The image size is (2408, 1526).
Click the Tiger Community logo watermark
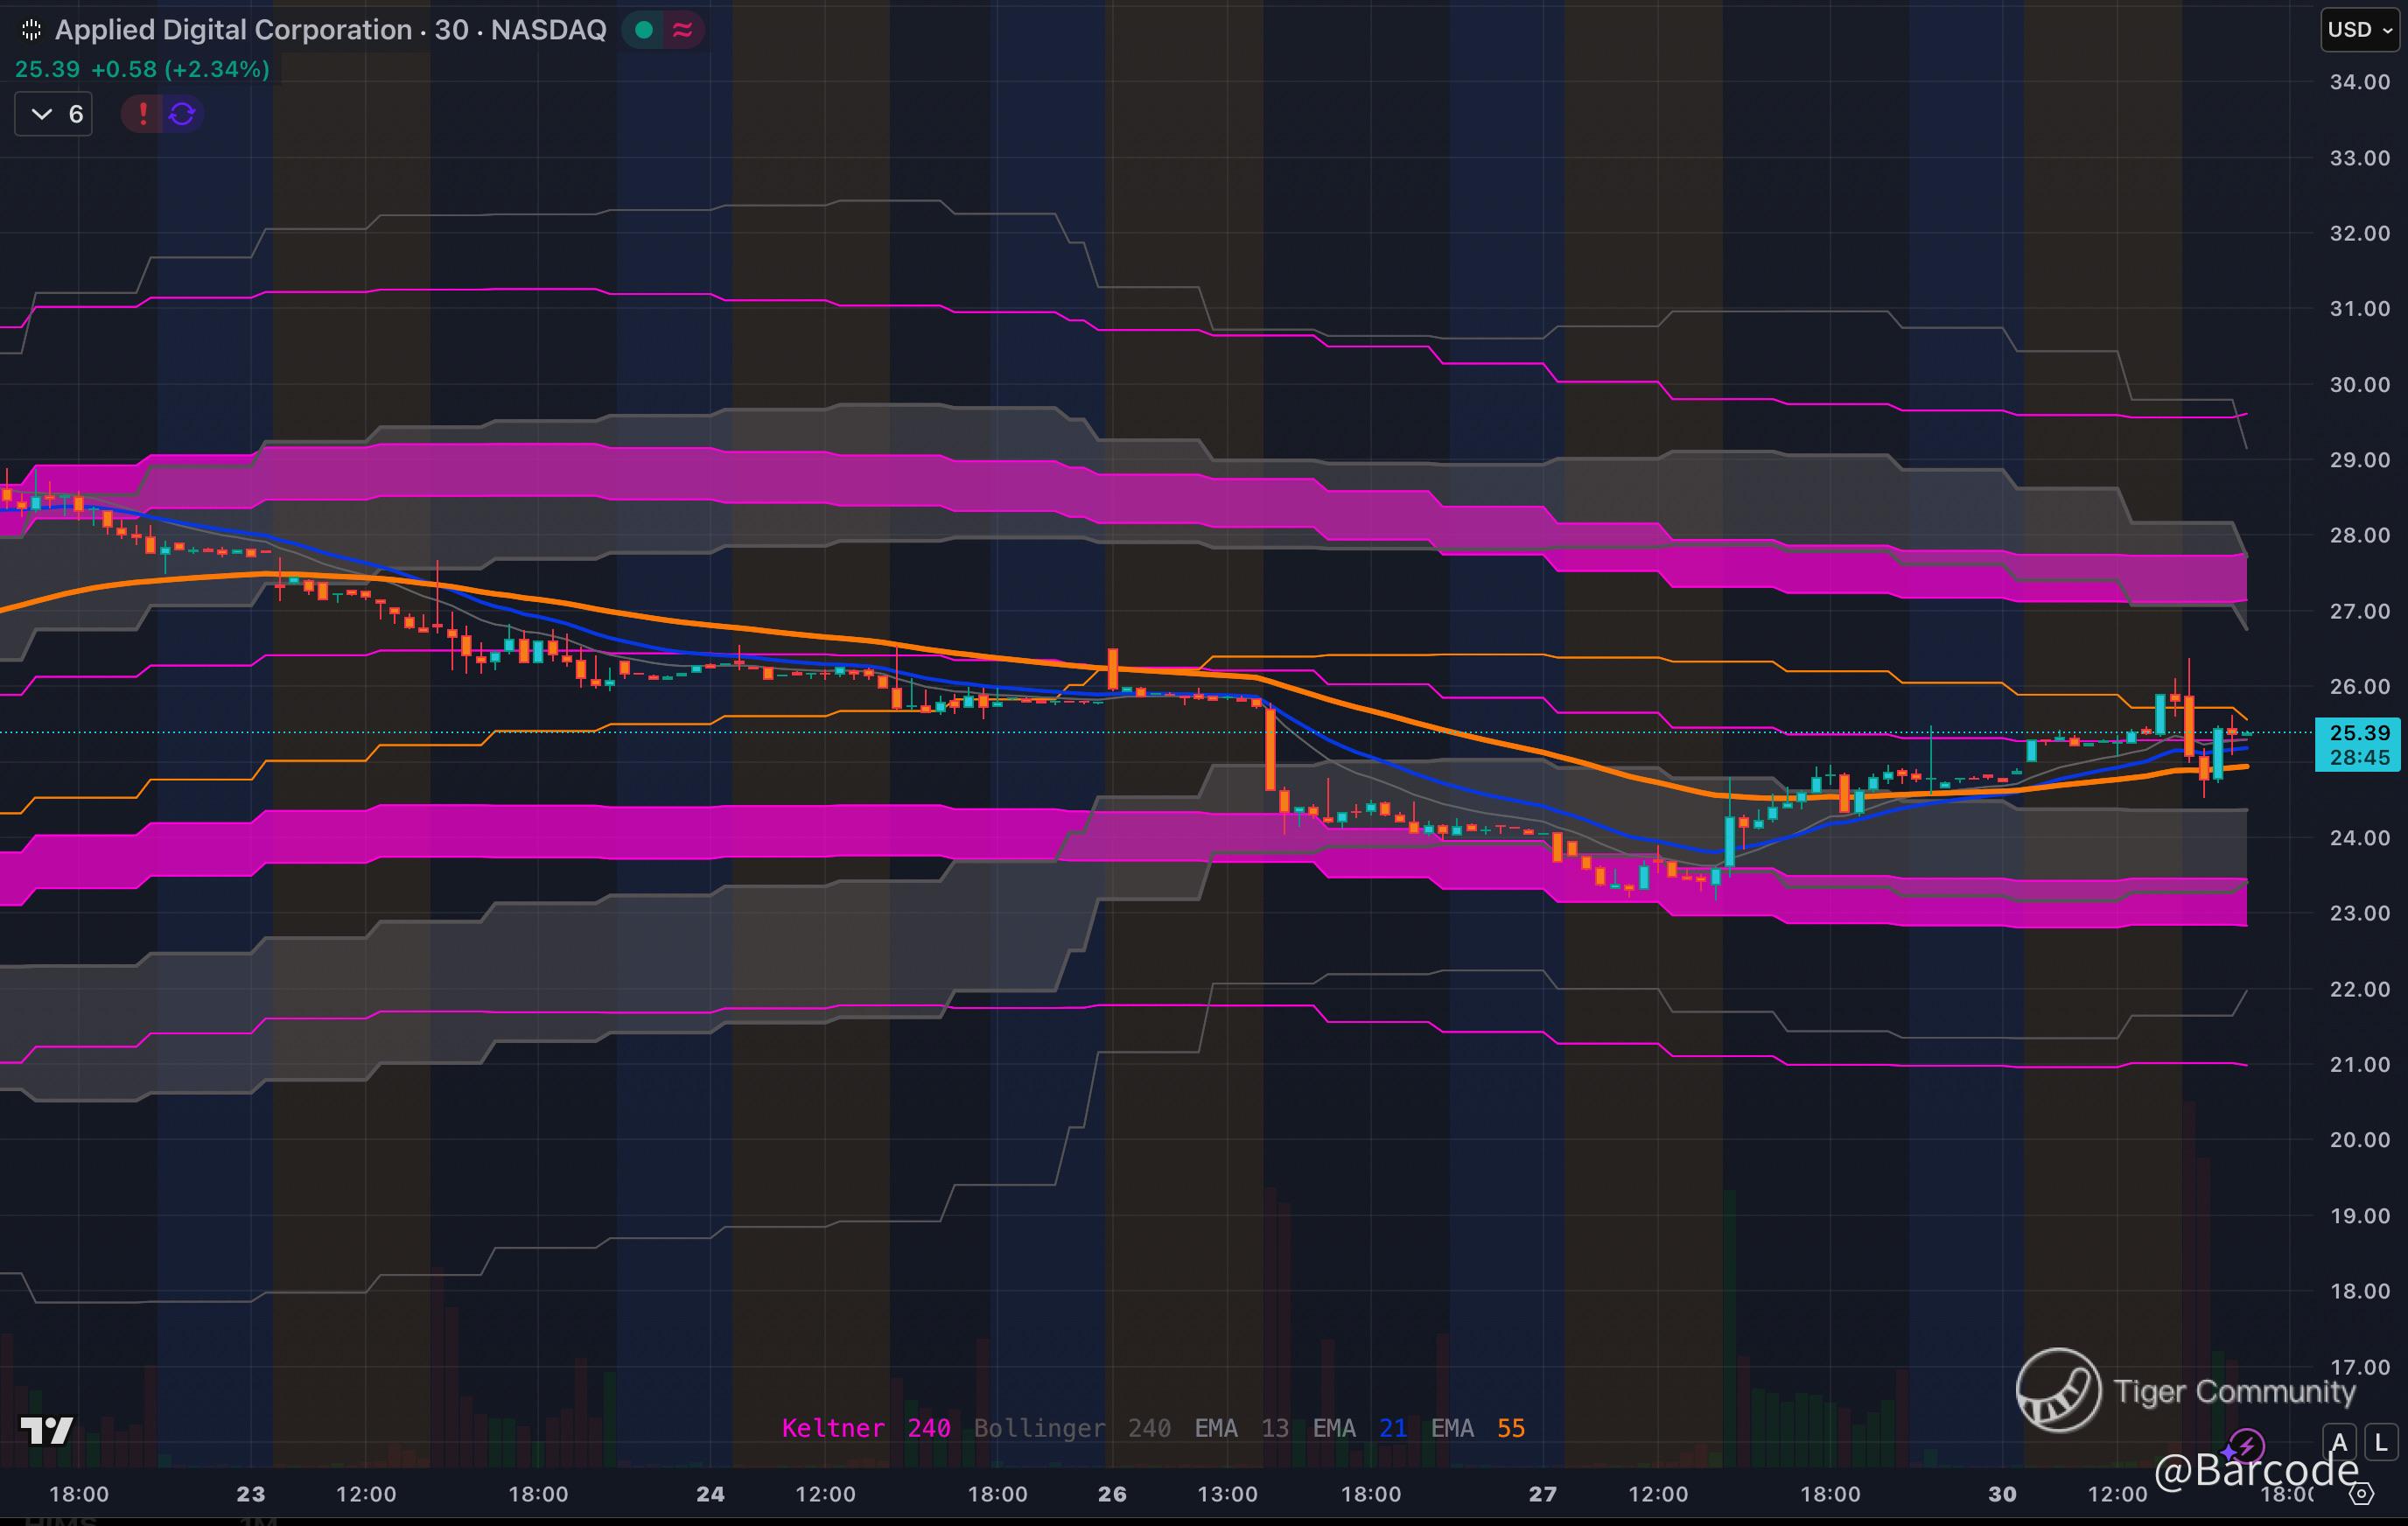(2058, 1390)
